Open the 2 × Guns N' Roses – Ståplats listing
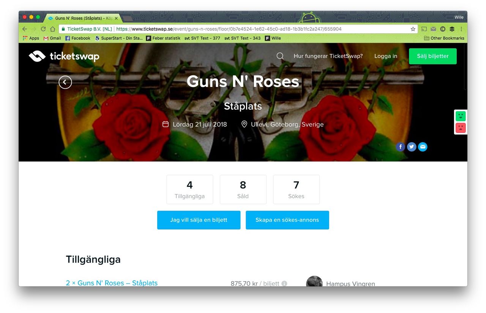This screenshot has width=486, height=313. 112,283
